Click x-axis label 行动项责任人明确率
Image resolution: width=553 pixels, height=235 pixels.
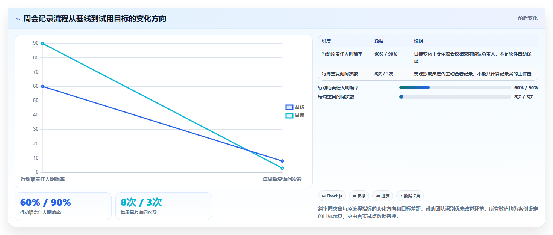(x=43, y=179)
